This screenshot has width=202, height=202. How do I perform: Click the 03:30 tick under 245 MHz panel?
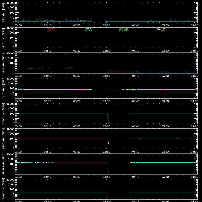click(106, 26)
